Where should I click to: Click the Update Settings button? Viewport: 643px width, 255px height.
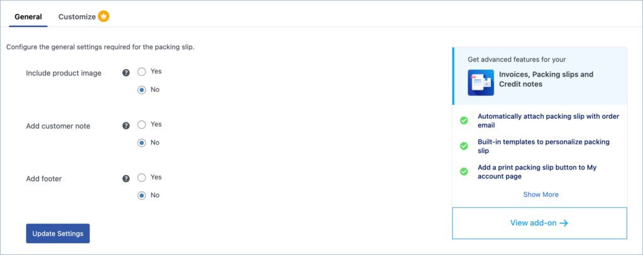pyautogui.click(x=58, y=233)
